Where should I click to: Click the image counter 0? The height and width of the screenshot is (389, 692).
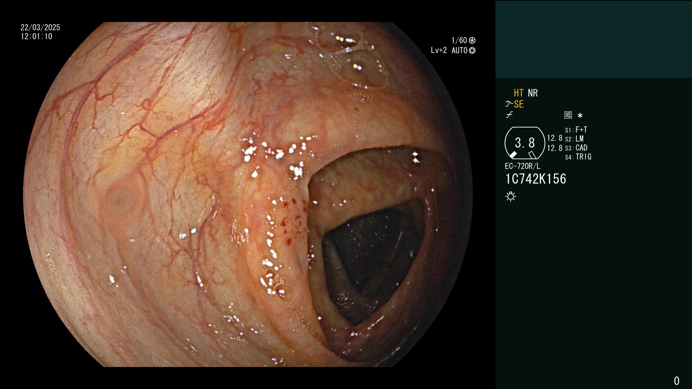point(677,381)
